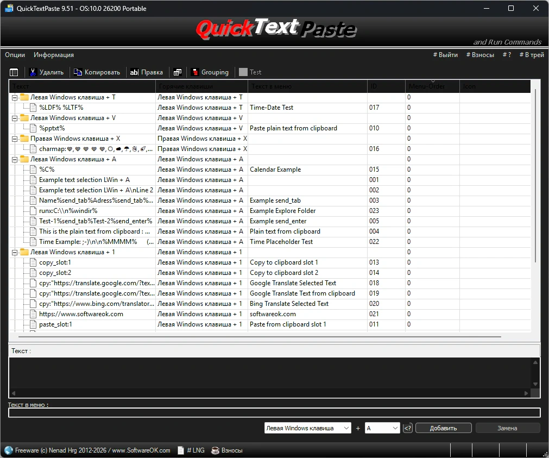This screenshot has height=458, width=549.
Task: Click the Замена button
Action: (x=507, y=428)
